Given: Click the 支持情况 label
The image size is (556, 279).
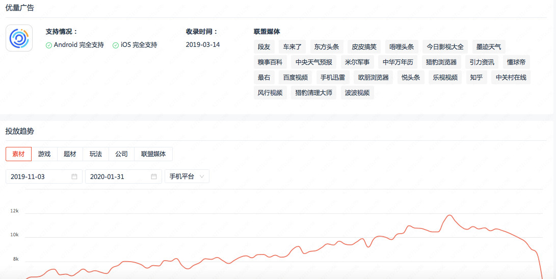Looking at the screenshot, I should click(x=62, y=32).
